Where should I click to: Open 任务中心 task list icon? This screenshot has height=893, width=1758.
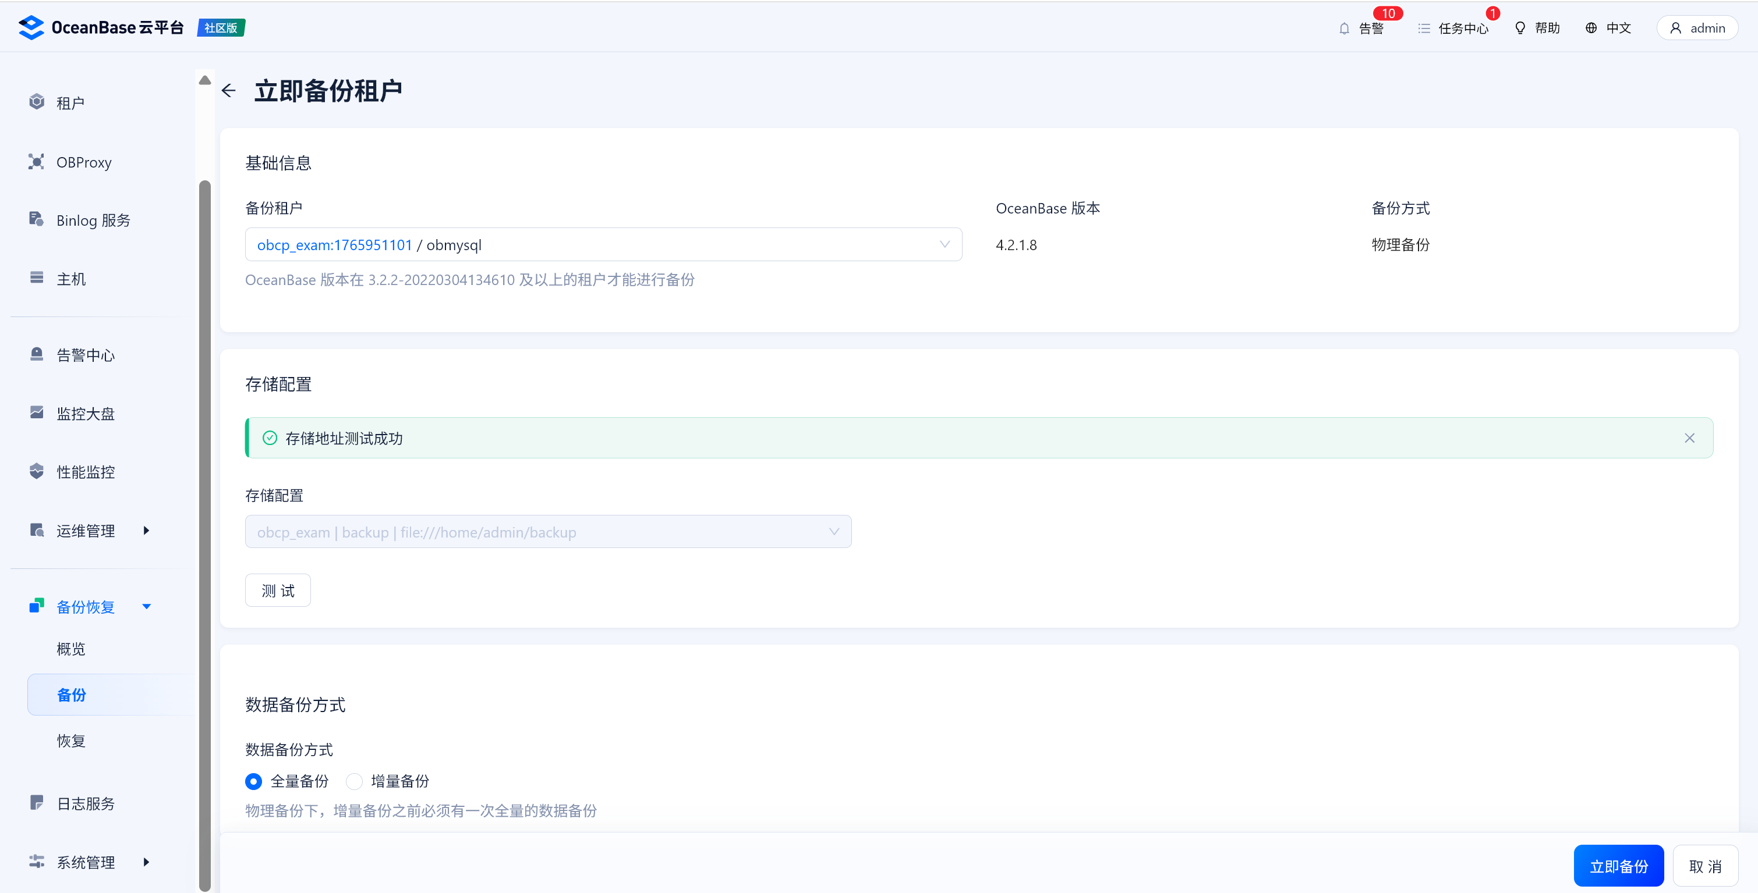click(x=1424, y=28)
